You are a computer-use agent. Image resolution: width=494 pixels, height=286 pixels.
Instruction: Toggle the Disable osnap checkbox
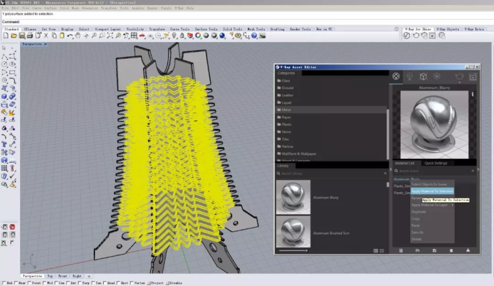[169, 283]
